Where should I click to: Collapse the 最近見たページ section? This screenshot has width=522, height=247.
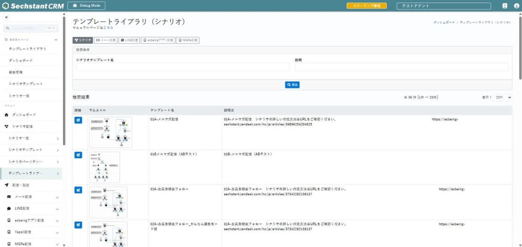pos(56,39)
